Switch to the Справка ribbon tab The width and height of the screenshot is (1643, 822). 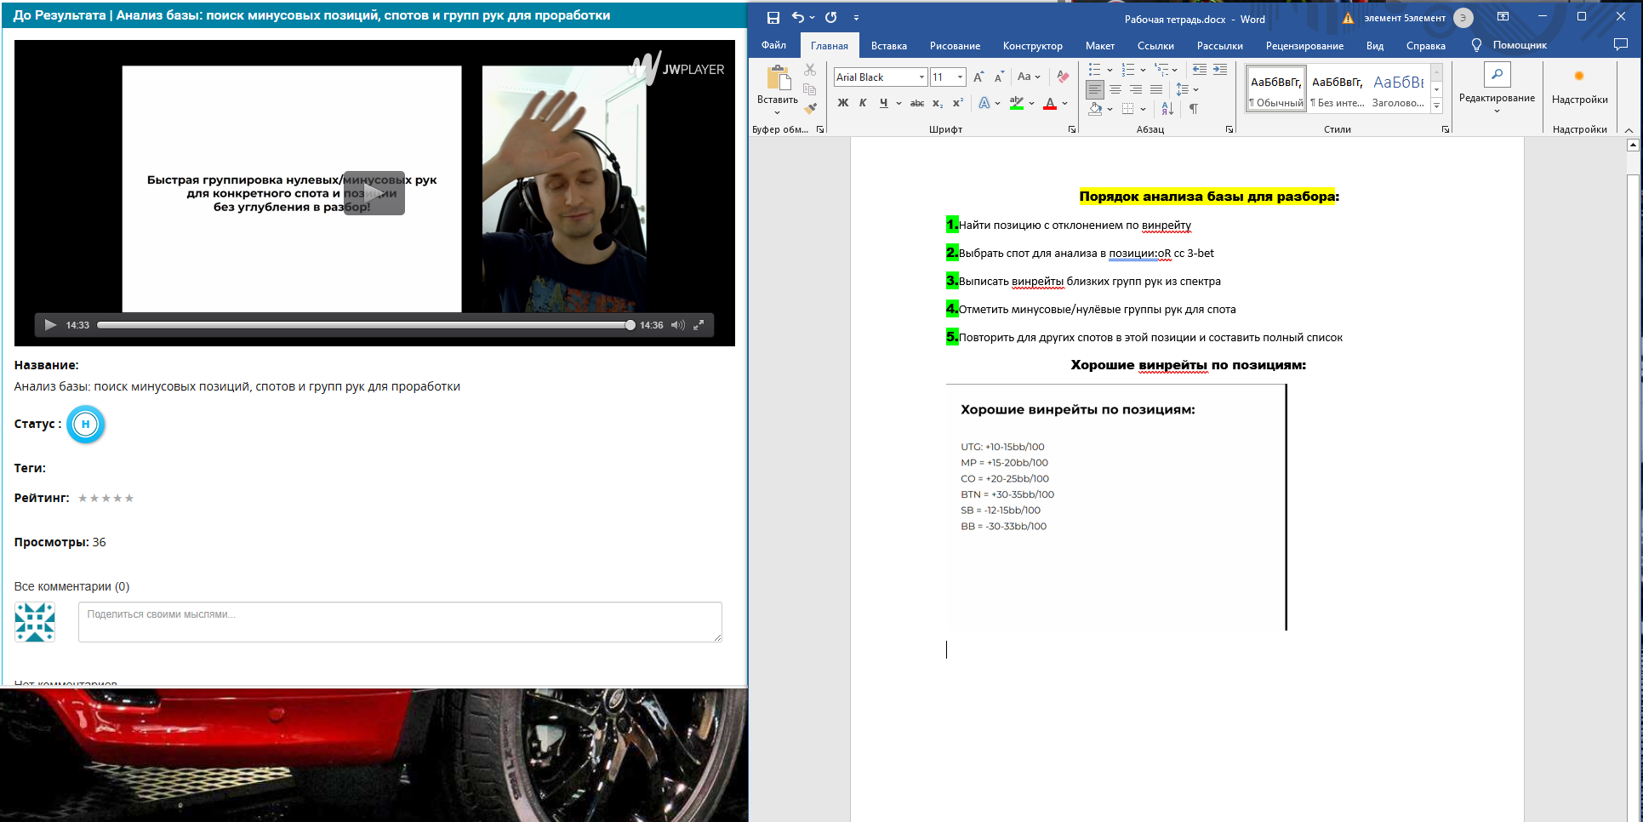tap(1426, 46)
